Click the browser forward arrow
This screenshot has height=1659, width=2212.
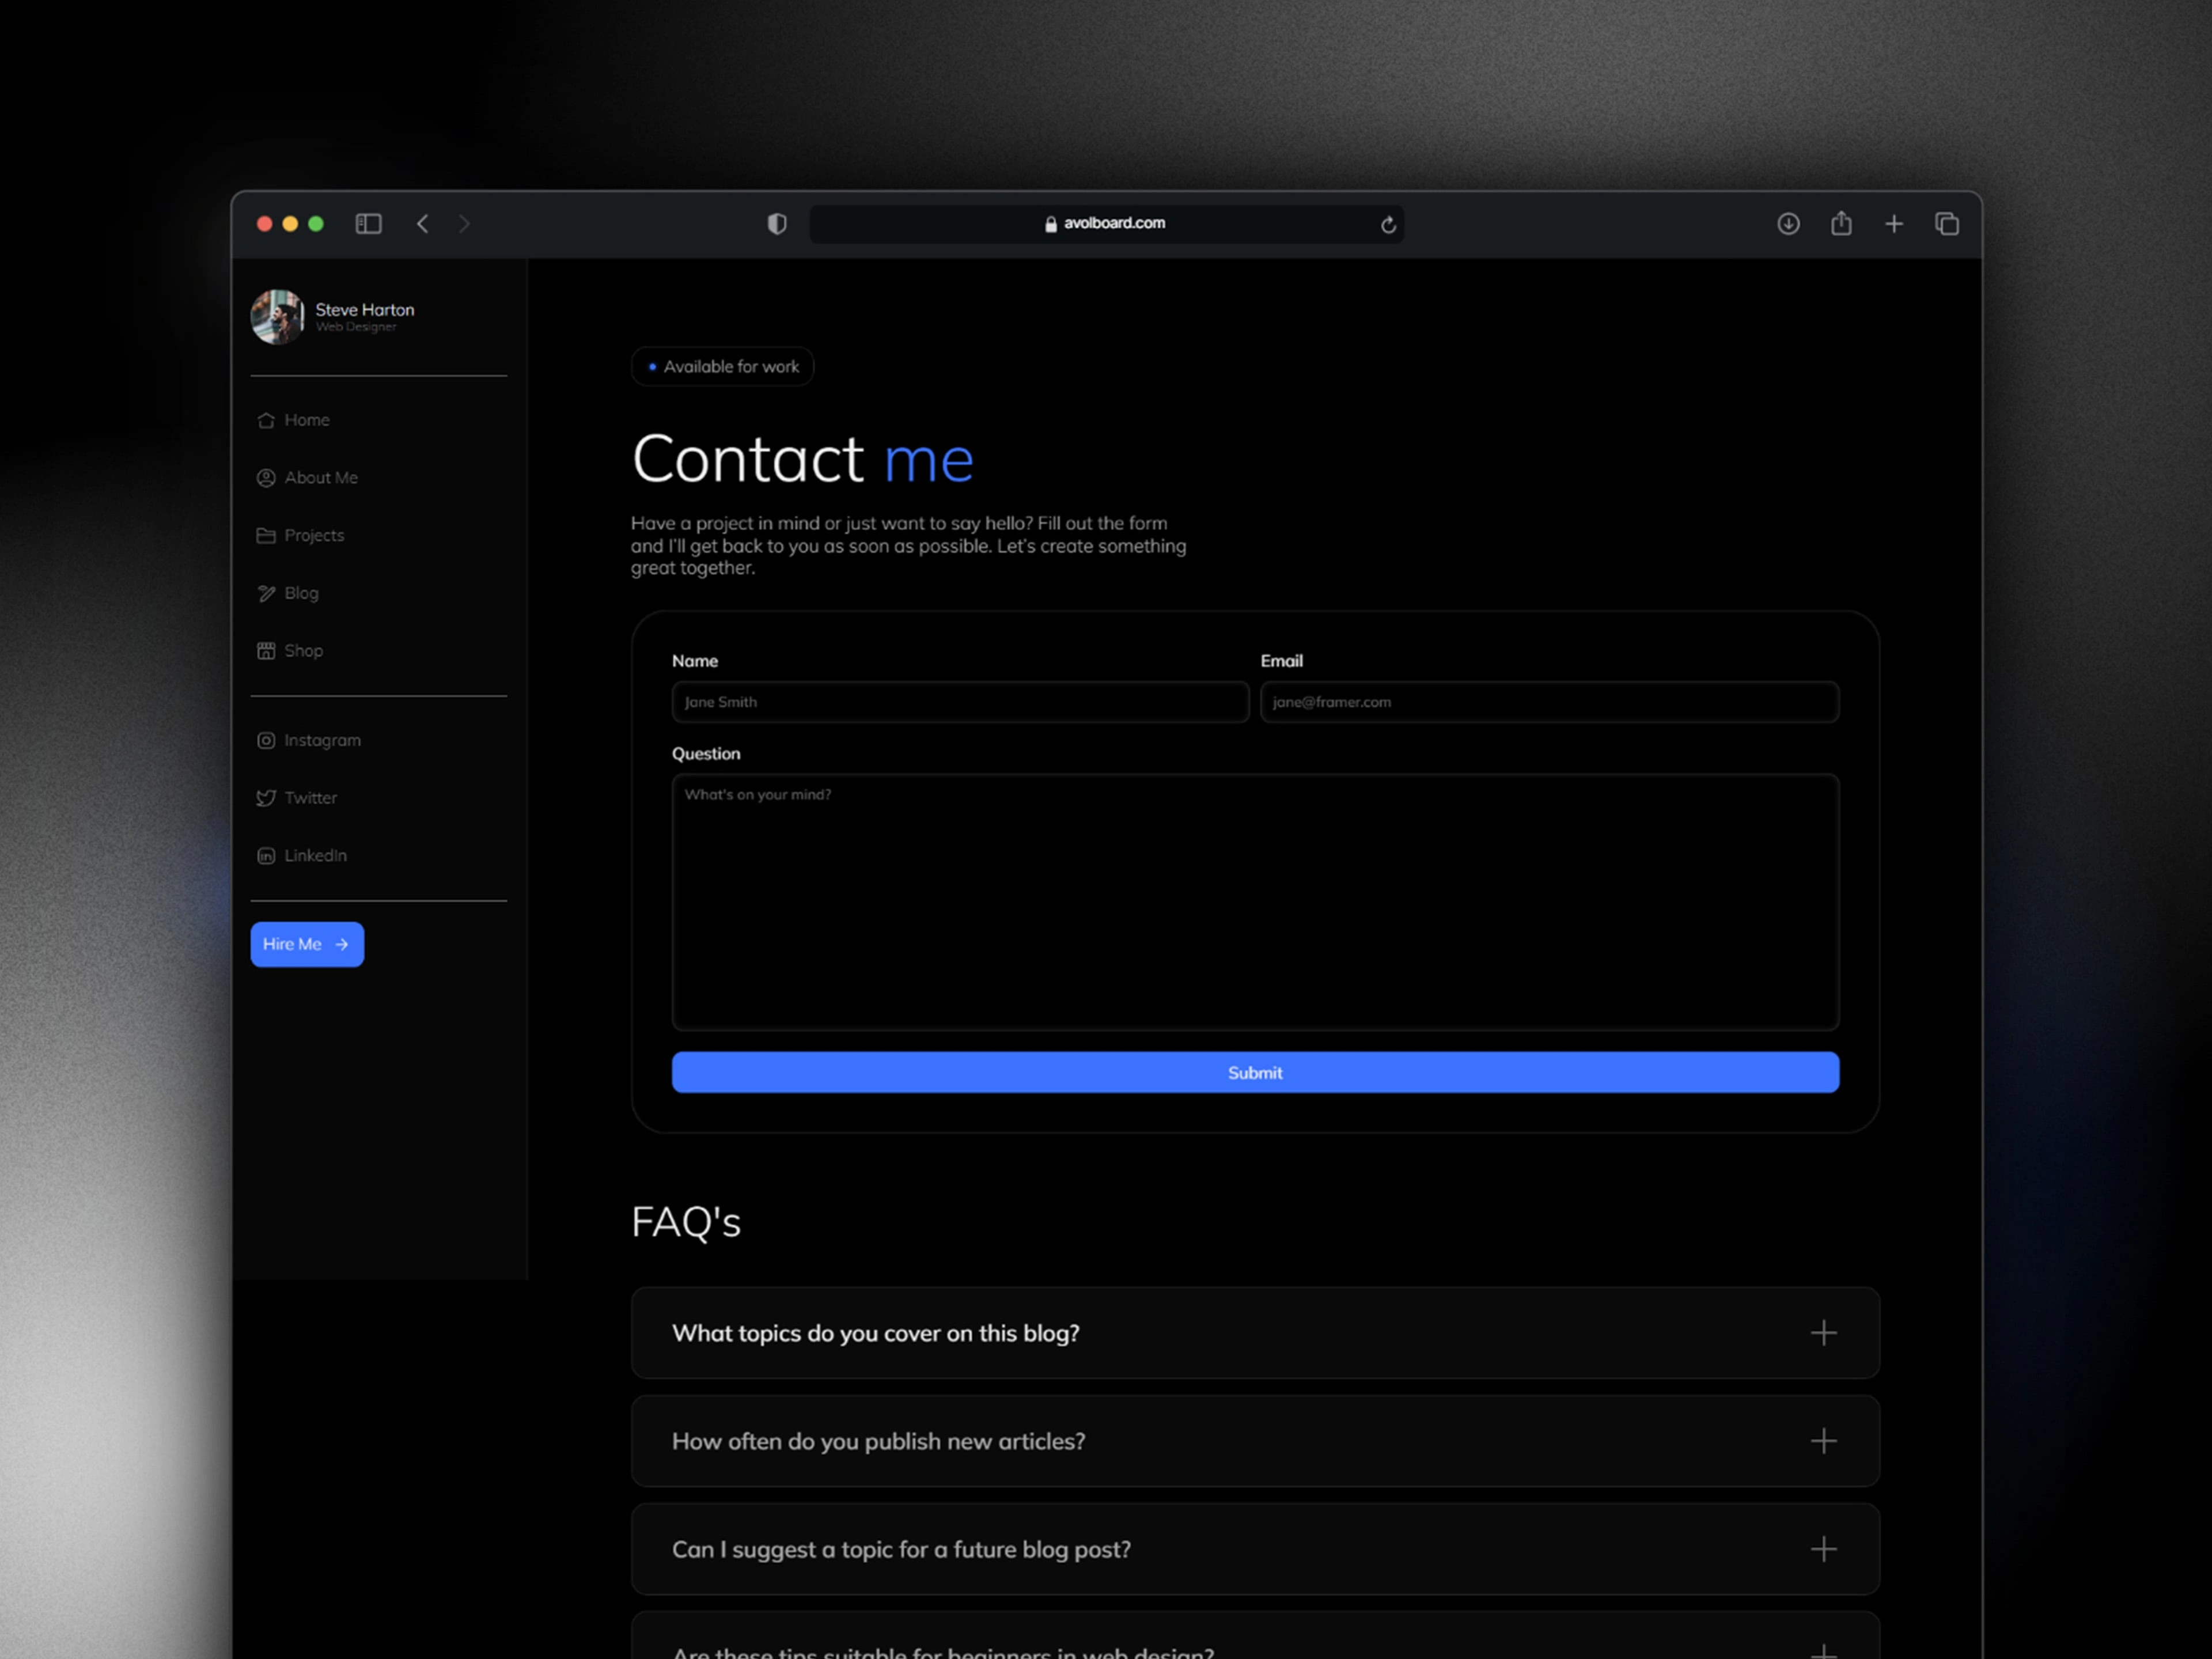[x=464, y=224]
